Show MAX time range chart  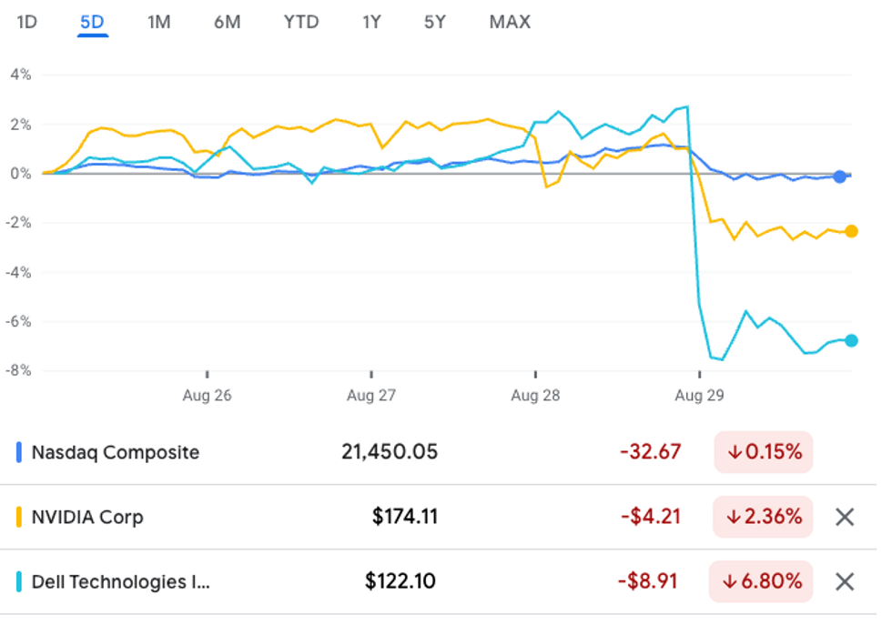tap(510, 22)
